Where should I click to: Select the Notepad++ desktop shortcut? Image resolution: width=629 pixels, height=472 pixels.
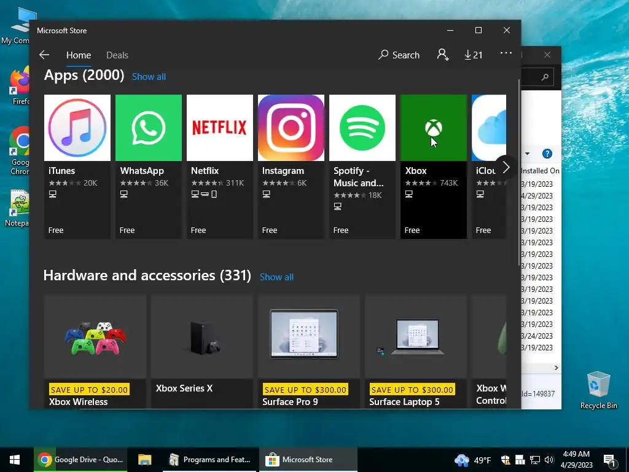tap(18, 208)
